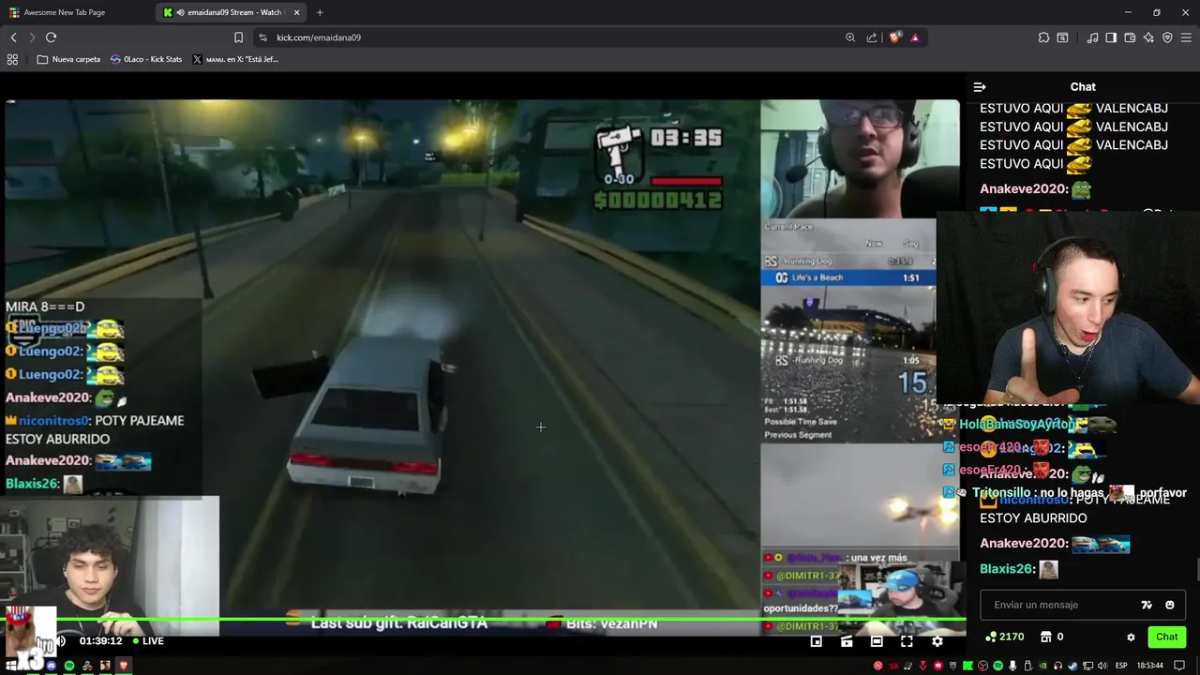The width and height of the screenshot is (1200, 675).
Task: Open Windows Start button
Action: point(13,666)
